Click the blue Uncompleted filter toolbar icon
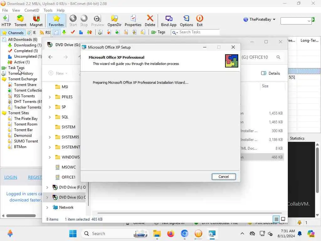Viewport: 321px width, 241px height. pyautogui.click(x=81, y=32)
